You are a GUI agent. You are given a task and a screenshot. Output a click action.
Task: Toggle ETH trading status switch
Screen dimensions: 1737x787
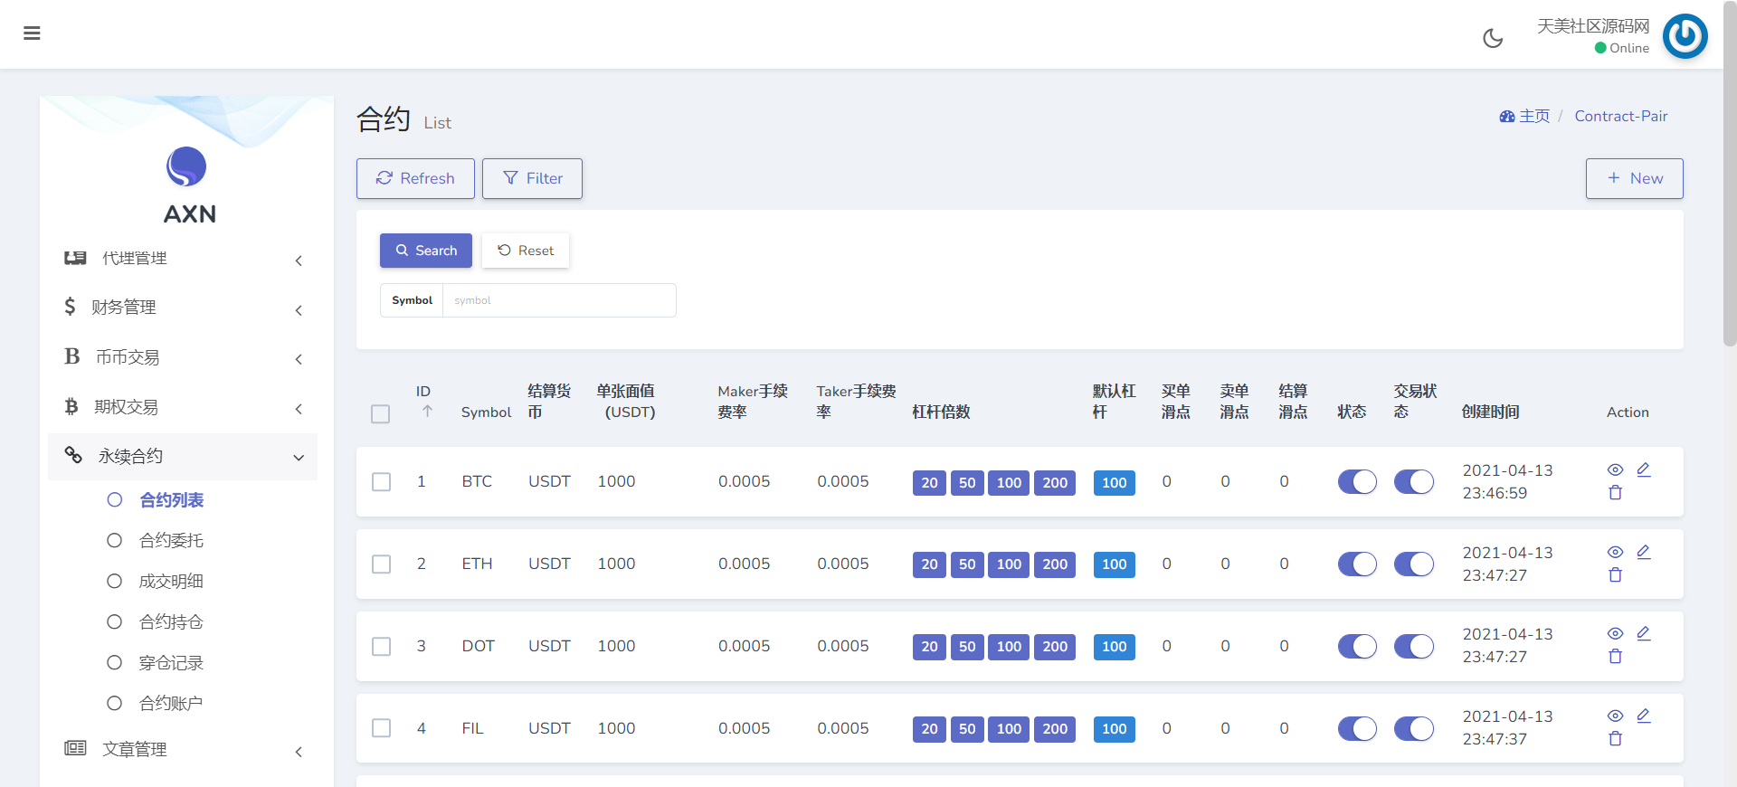tap(1413, 564)
